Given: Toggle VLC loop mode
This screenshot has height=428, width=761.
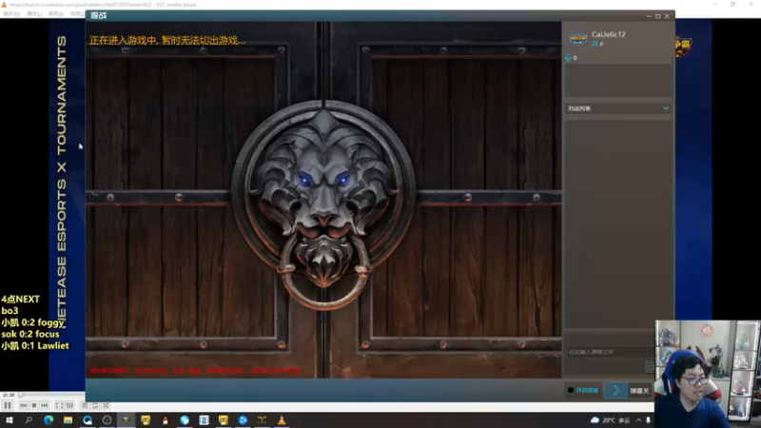Looking at the screenshot, I should (95, 406).
